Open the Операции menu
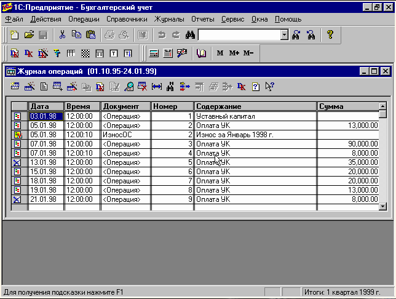Viewport: 396px width, 299px height. point(84,19)
